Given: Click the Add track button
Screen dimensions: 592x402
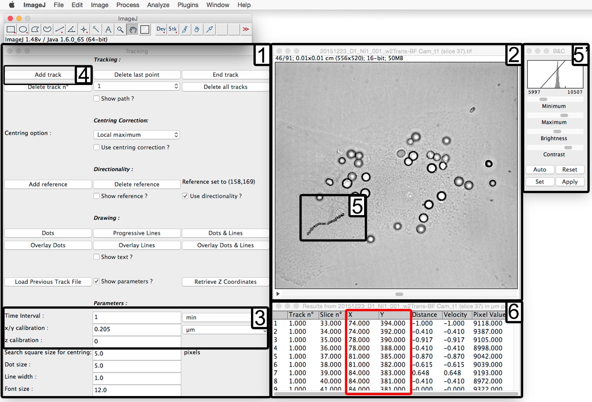Looking at the screenshot, I should 48,75.
